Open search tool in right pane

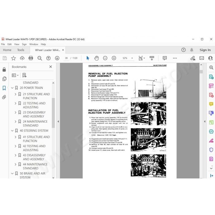pos(211,67)
